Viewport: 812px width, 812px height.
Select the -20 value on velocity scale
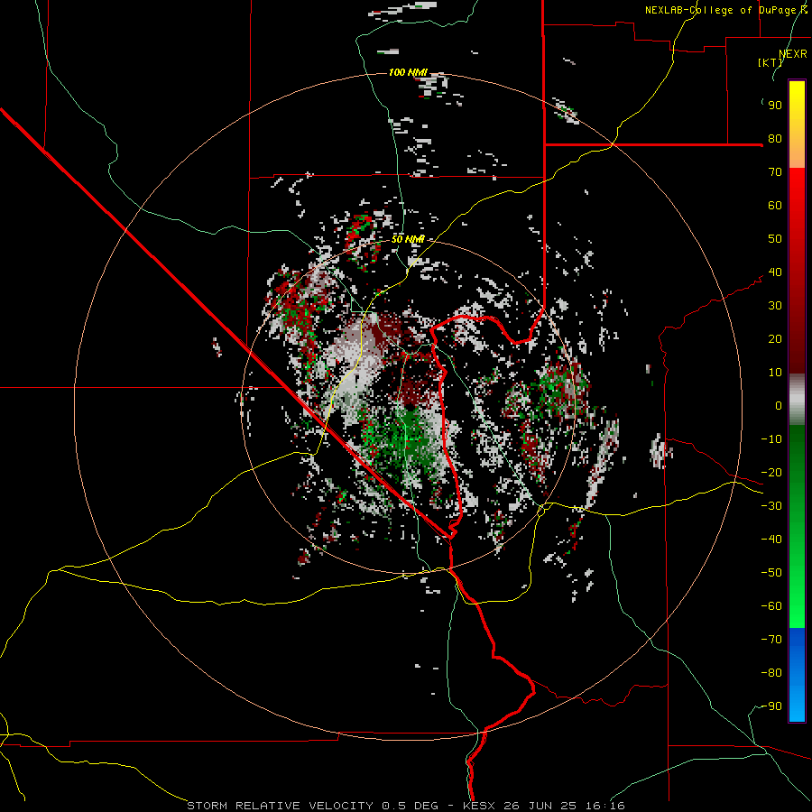(x=771, y=472)
